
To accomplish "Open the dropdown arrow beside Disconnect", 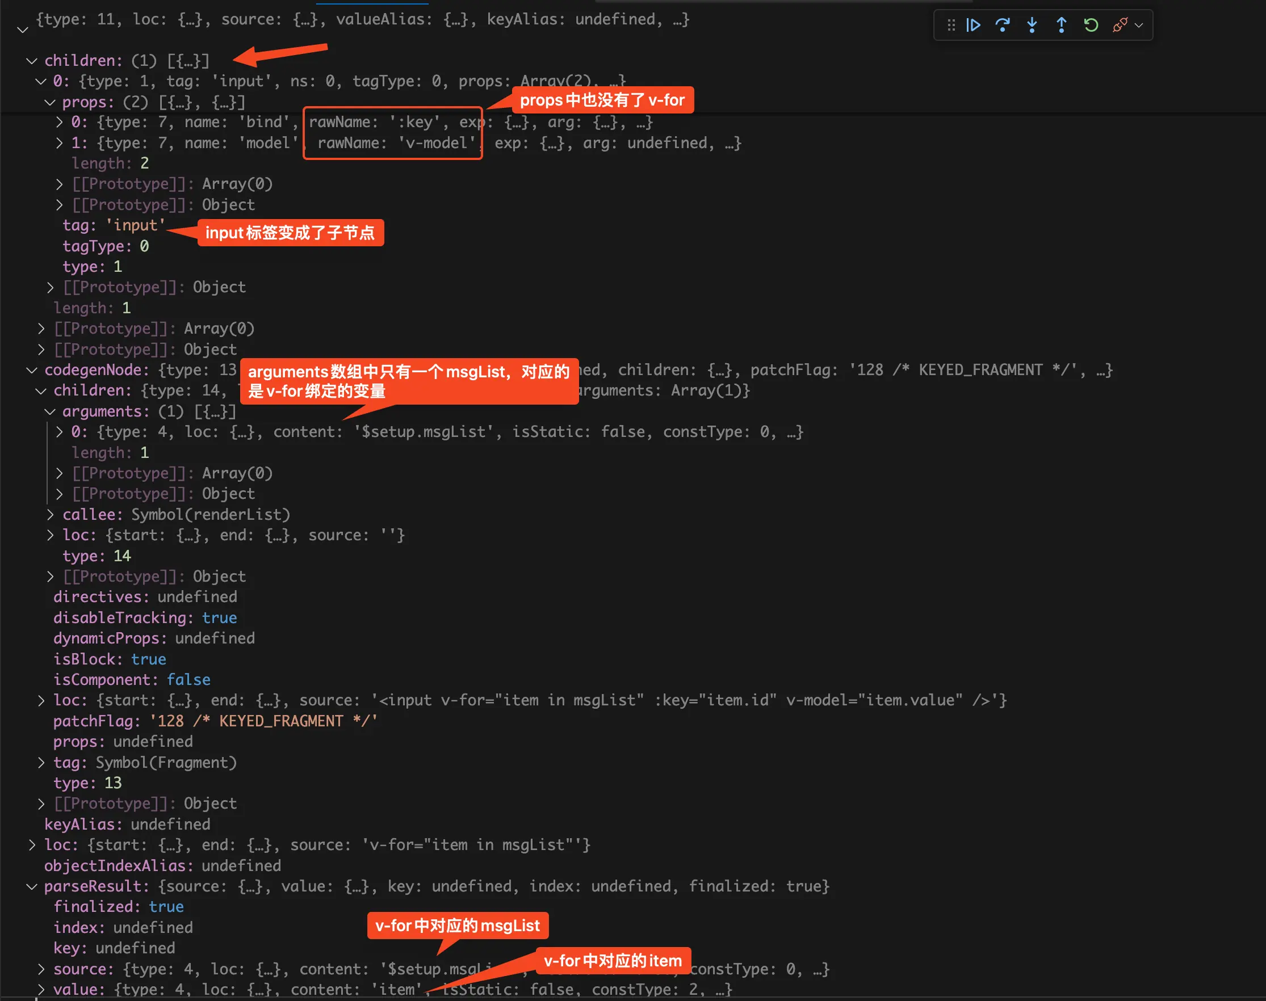I will tap(1139, 25).
